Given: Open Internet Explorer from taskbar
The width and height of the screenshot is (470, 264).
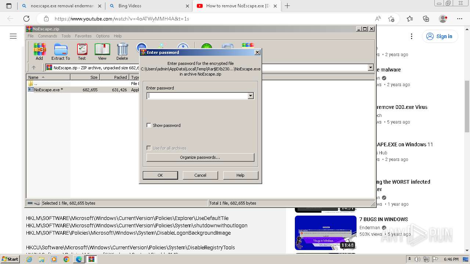Looking at the screenshot, I should tap(29, 259).
